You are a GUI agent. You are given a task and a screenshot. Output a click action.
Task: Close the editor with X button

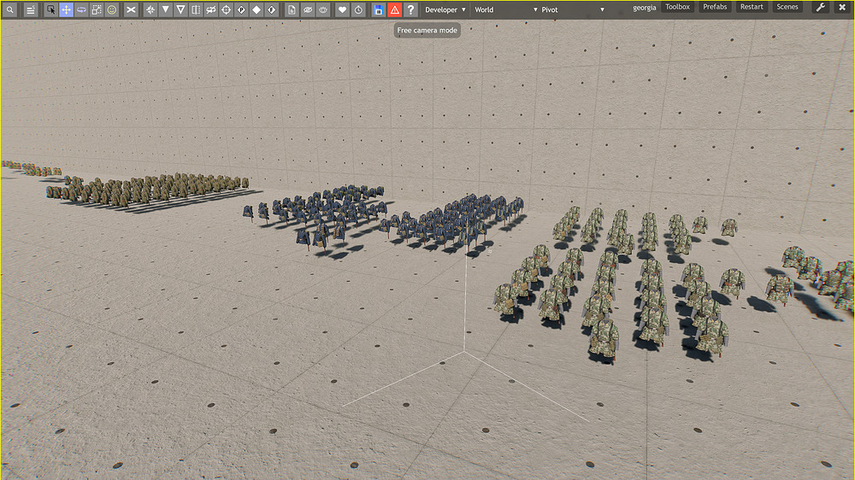tap(842, 8)
